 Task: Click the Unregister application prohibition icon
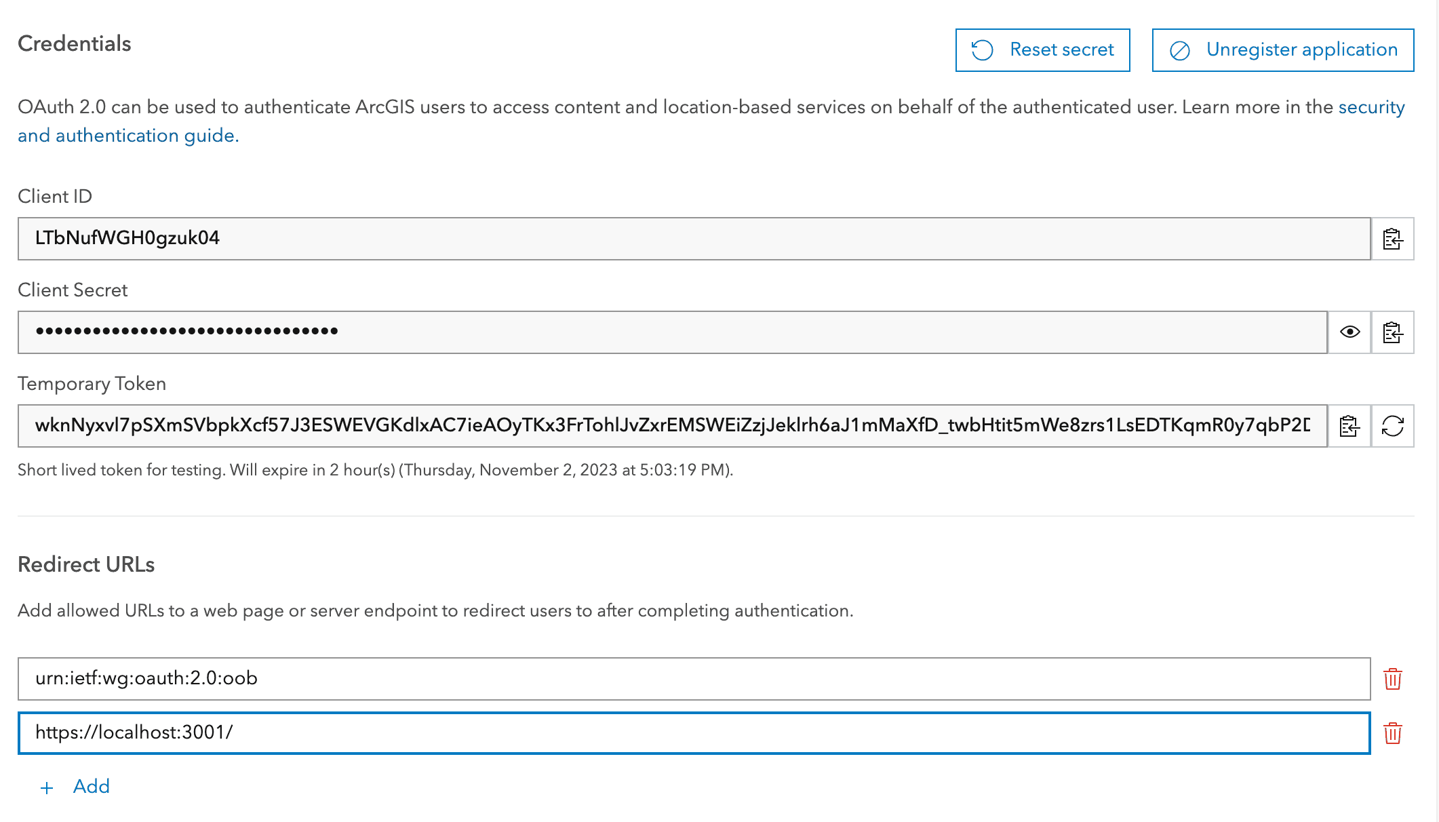pos(1180,50)
